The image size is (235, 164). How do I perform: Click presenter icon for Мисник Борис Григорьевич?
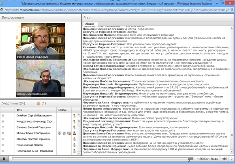click(x=74, y=133)
